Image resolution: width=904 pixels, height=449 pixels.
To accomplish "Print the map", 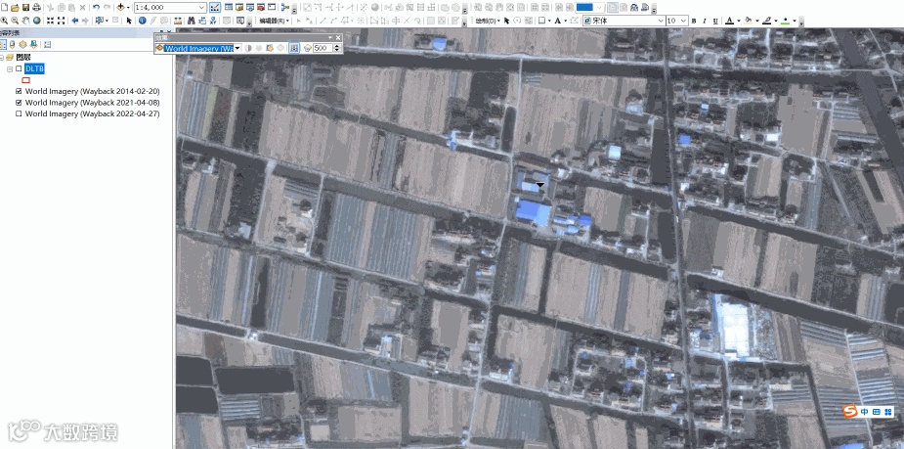I will click(x=36, y=8).
